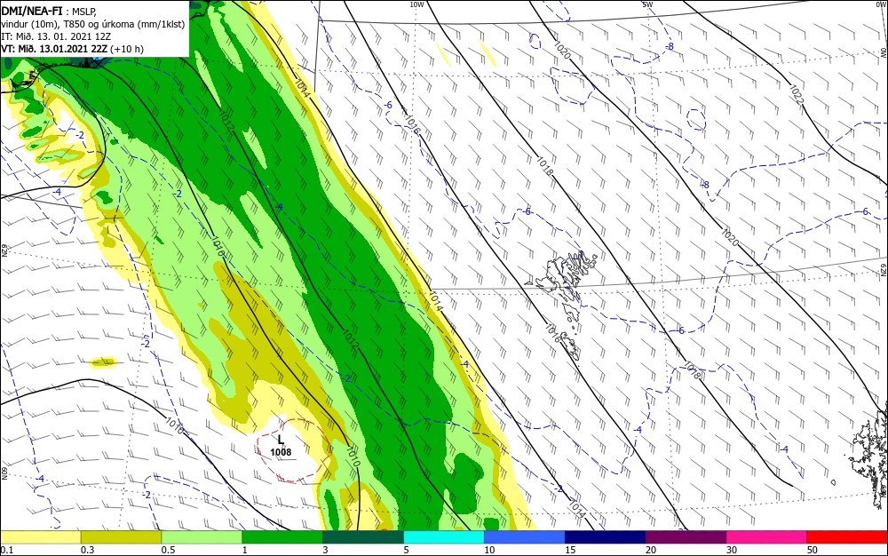Select the cyan 5–10 legend swatch
The height and width of the screenshot is (556, 888).
tap(444, 537)
